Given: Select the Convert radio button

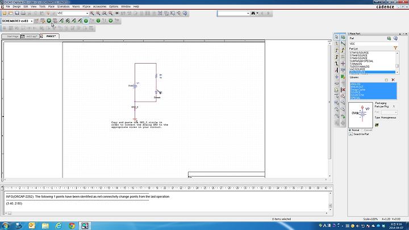Looking at the screenshot, I should tap(362, 130).
